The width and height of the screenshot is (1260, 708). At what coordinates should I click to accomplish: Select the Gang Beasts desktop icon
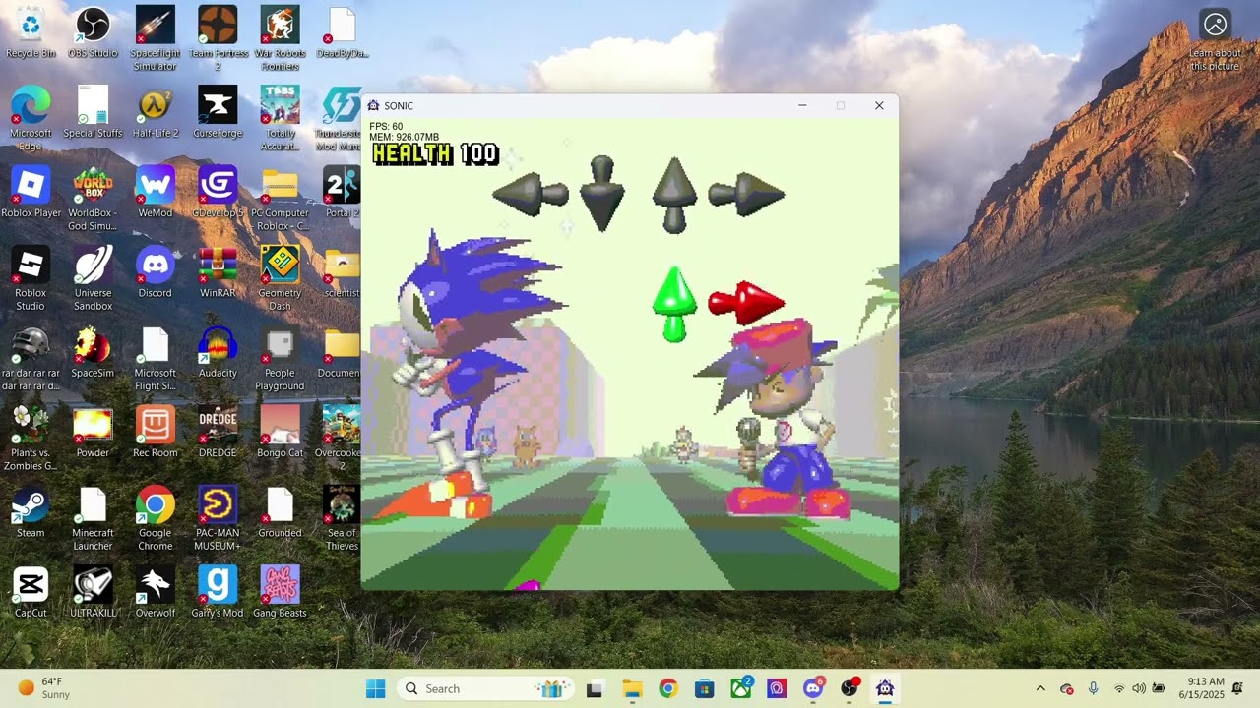coord(280,591)
